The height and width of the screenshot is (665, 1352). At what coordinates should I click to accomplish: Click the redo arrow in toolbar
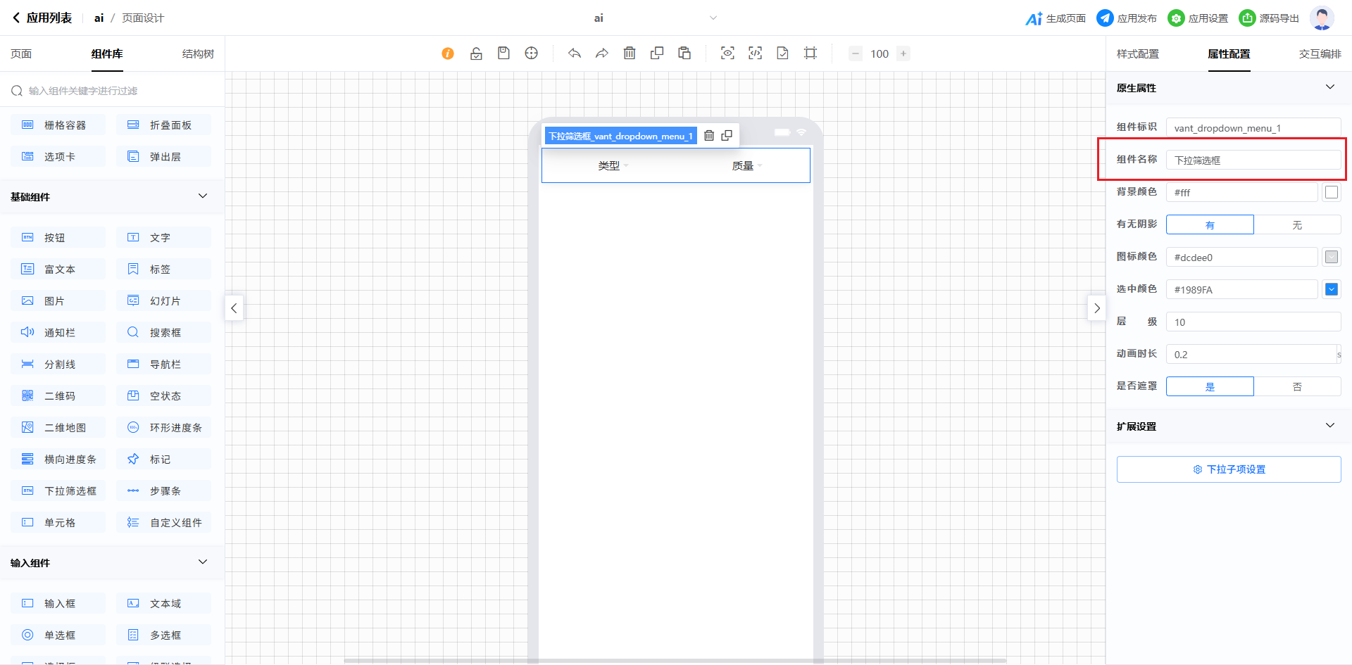pyautogui.click(x=601, y=53)
